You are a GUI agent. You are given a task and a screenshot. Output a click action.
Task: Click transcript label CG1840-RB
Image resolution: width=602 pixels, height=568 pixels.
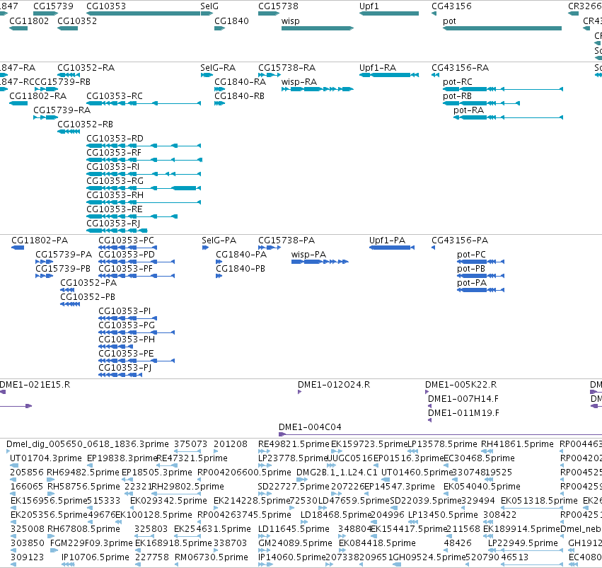click(x=239, y=96)
